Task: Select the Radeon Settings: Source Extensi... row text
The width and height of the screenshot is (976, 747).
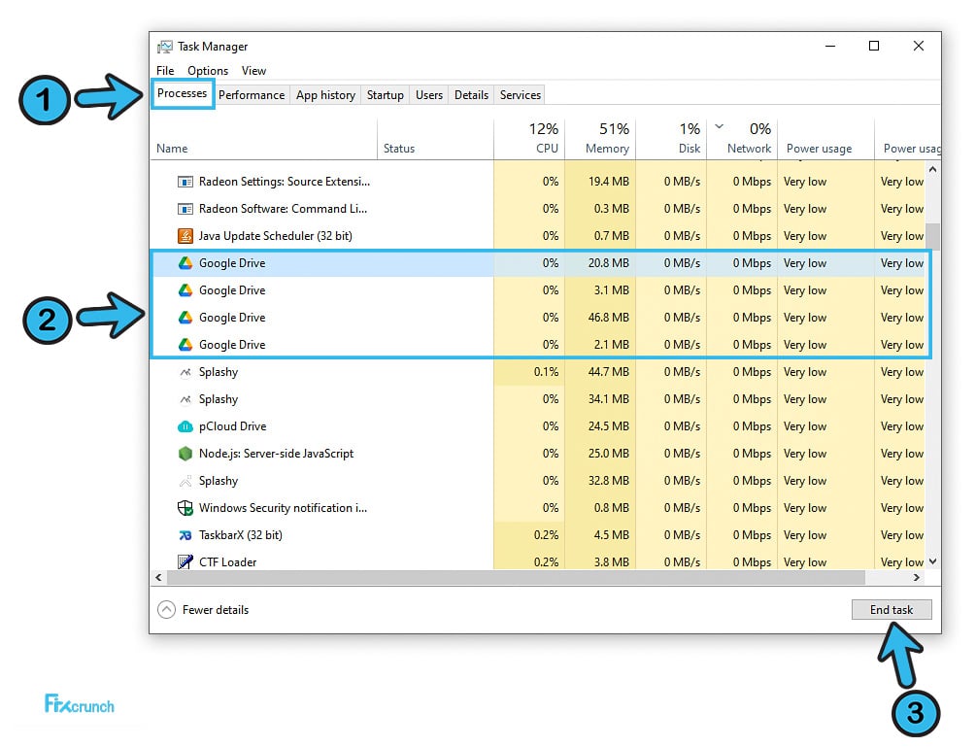Action: (x=285, y=182)
